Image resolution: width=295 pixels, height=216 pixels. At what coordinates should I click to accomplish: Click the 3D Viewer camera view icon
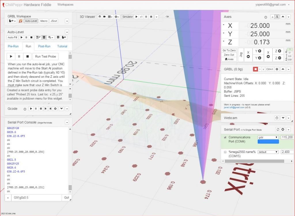click(105, 17)
